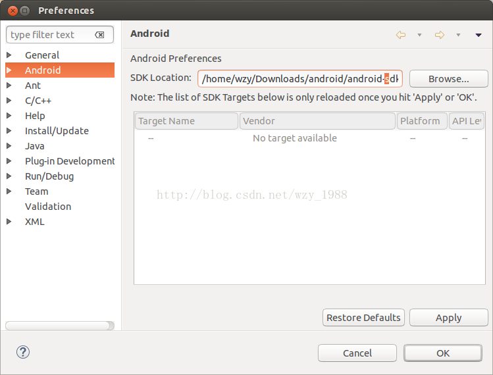Select the Team preferences category
This screenshot has height=375, width=493.
(x=36, y=191)
